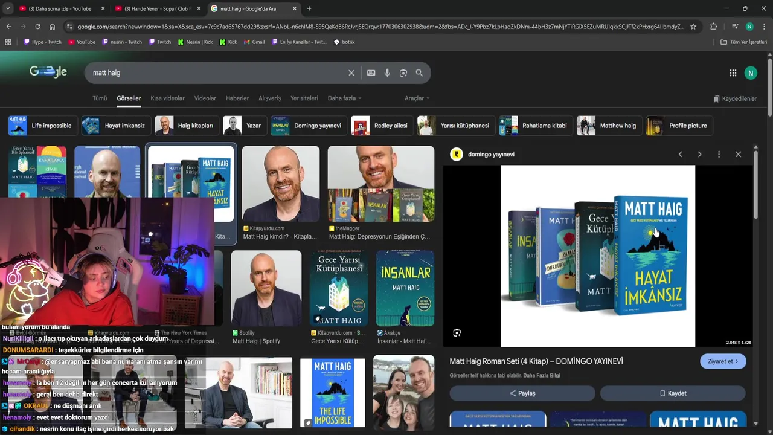Image resolution: width=773 pixels, height=435 pixels.
Task: Select the 'Yarısı kütüphanesi' filter chip
Action: 456,126
